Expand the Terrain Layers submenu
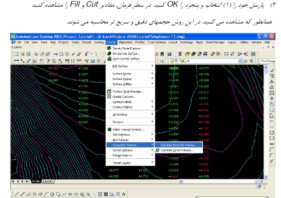This screenshot has width=281, height=198. [130, 163]
